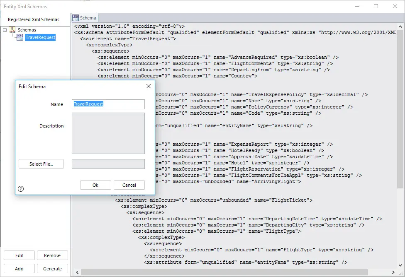Collapse the Schemas tree node
The height and width of the screenshot is (277, 405).
[x=5, y=30]
